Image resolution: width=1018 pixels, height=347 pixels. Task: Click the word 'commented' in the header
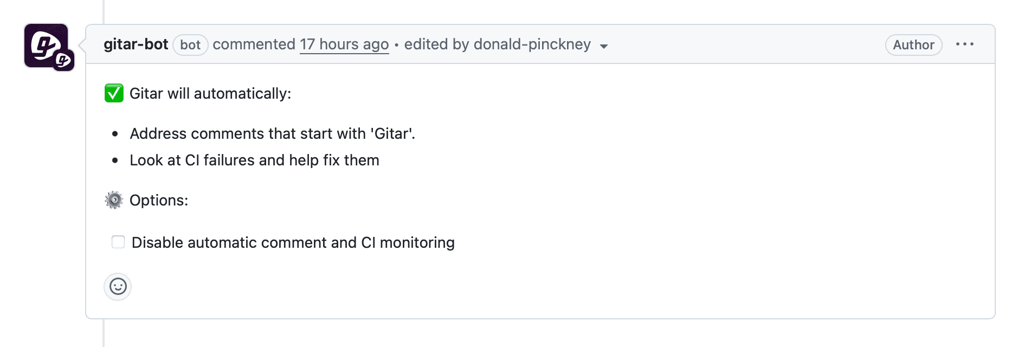coord(254,44)
